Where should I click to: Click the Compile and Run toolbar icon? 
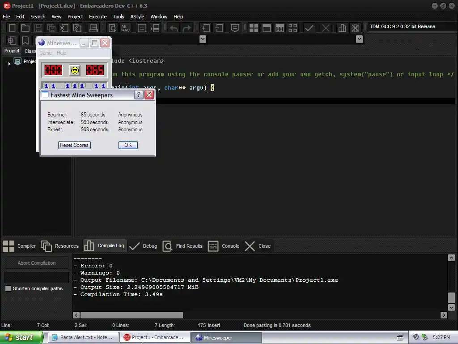pos(280,28)
